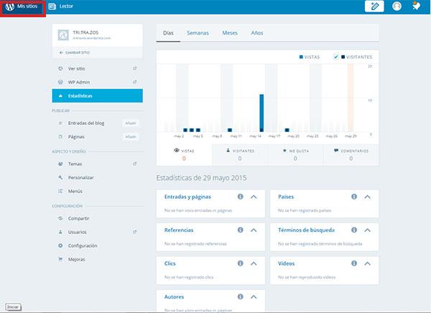Open external link icon beside WP Admin
This screenshot has height=313, width=431.
pos(135,82)
